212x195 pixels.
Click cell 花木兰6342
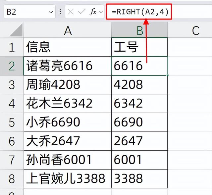click(68, 104)
